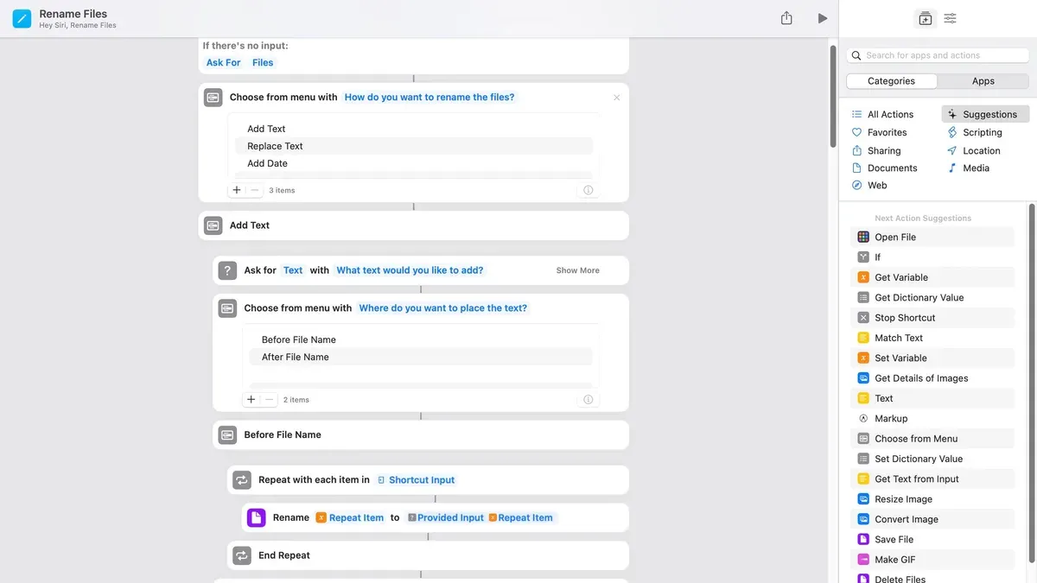
Task: Add Choose from Menu suggestion action
Action: [932, 439]
